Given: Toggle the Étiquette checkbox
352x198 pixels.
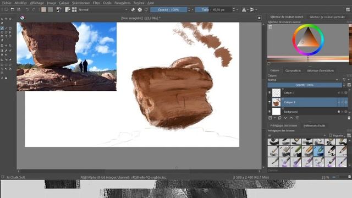Looking at the screenshot, I should pyautogui.click(x=331, y=135).
